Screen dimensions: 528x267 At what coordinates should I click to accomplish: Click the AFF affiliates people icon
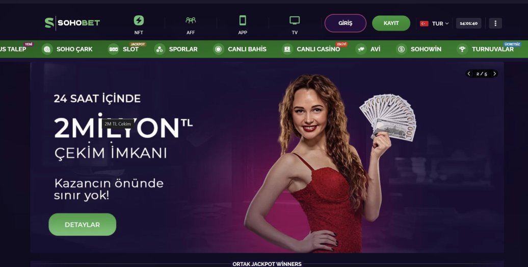[x=191, y=20]
